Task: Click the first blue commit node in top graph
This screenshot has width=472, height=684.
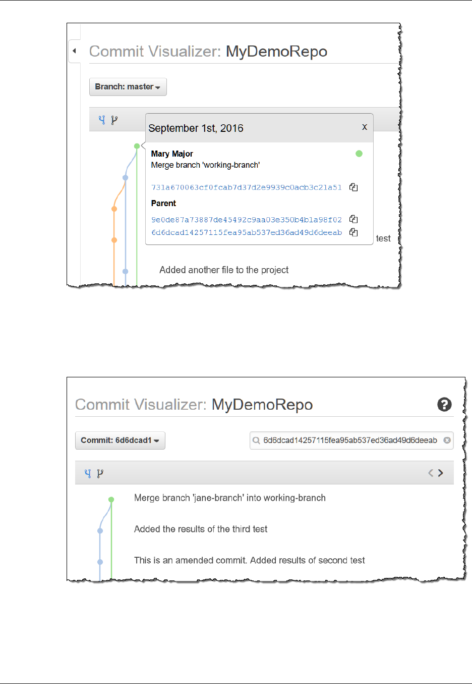Action: click(x=126, y=177)
